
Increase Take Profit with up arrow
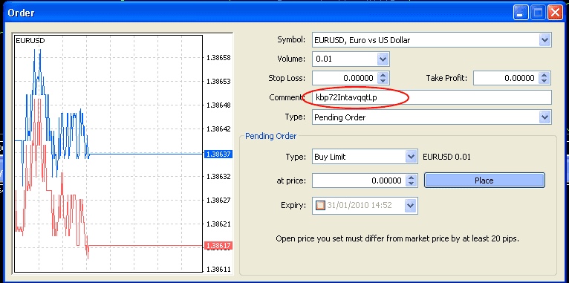click(544, 75)
